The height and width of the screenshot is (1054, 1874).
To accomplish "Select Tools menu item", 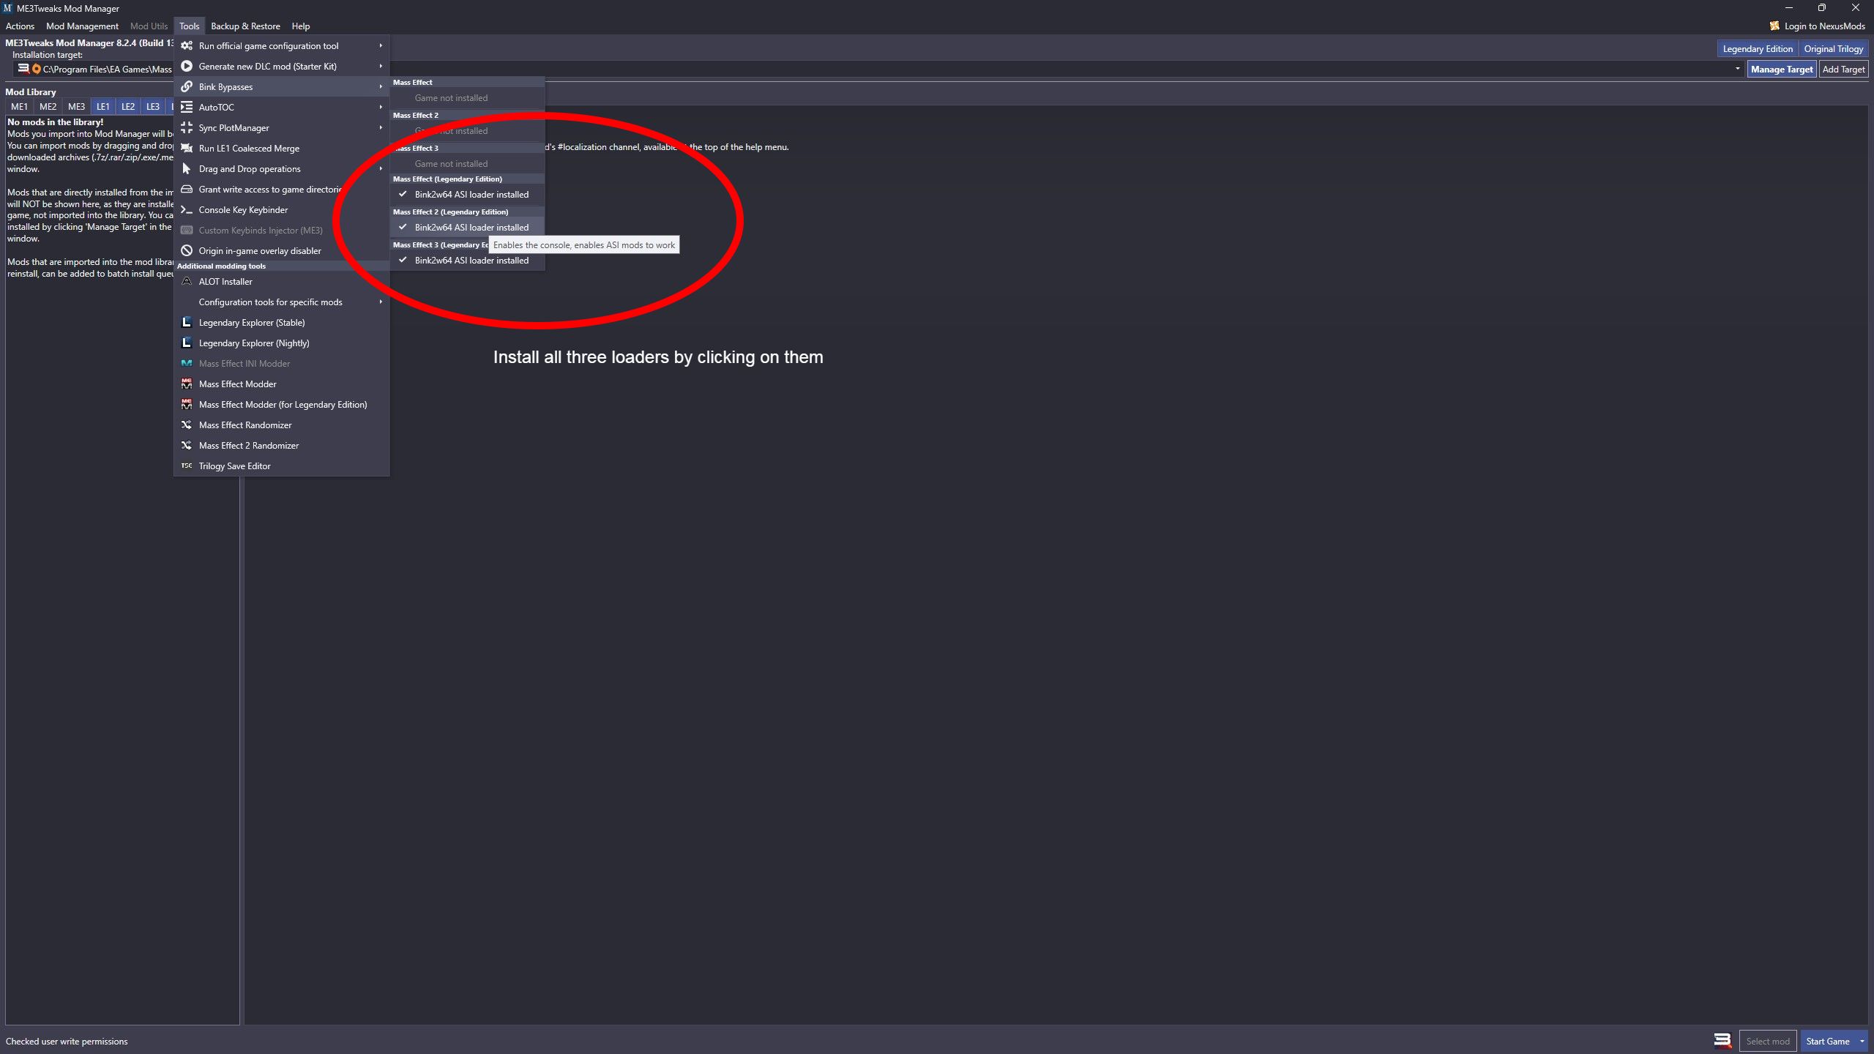I will click(x=188, y=26).
